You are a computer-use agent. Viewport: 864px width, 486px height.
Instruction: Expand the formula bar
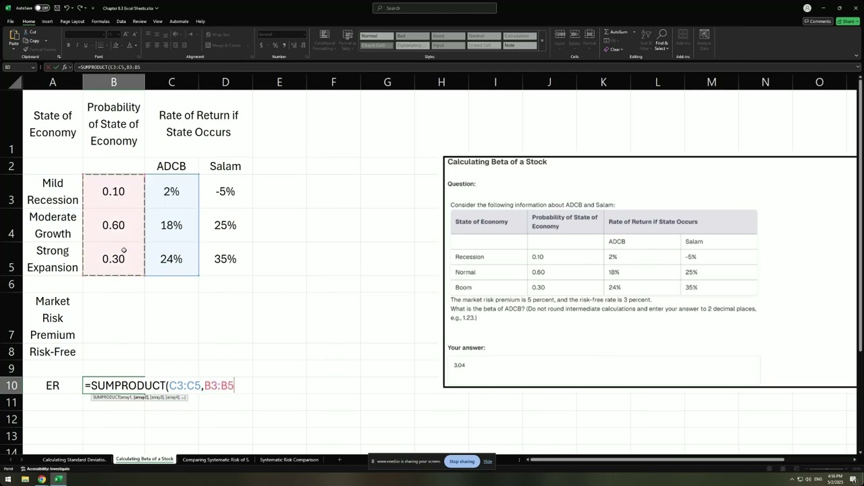pyautogui.click(x=858, y=67)
